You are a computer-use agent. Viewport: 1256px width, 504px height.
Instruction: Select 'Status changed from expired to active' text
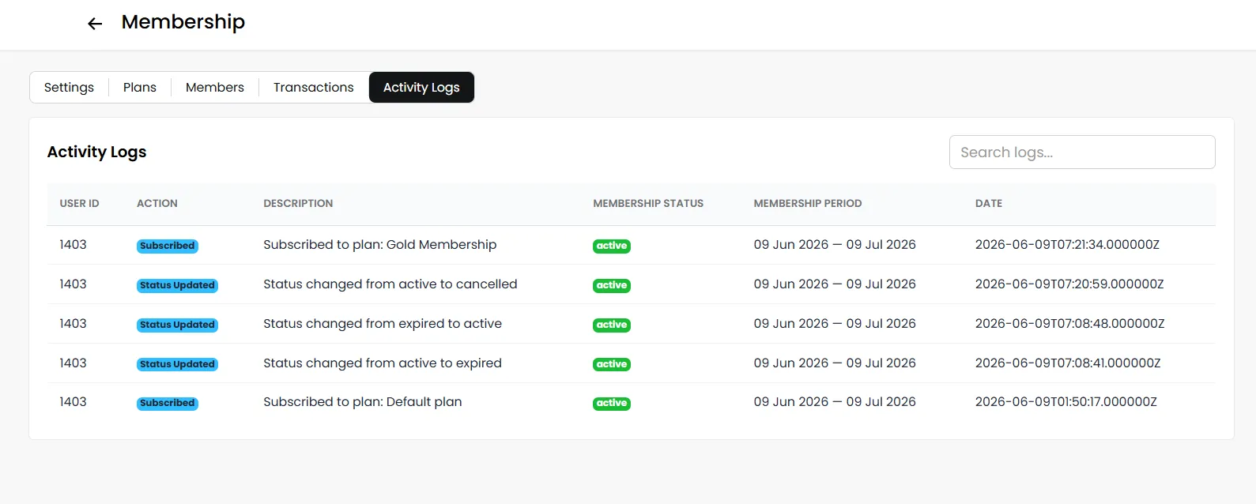[383, 324]
